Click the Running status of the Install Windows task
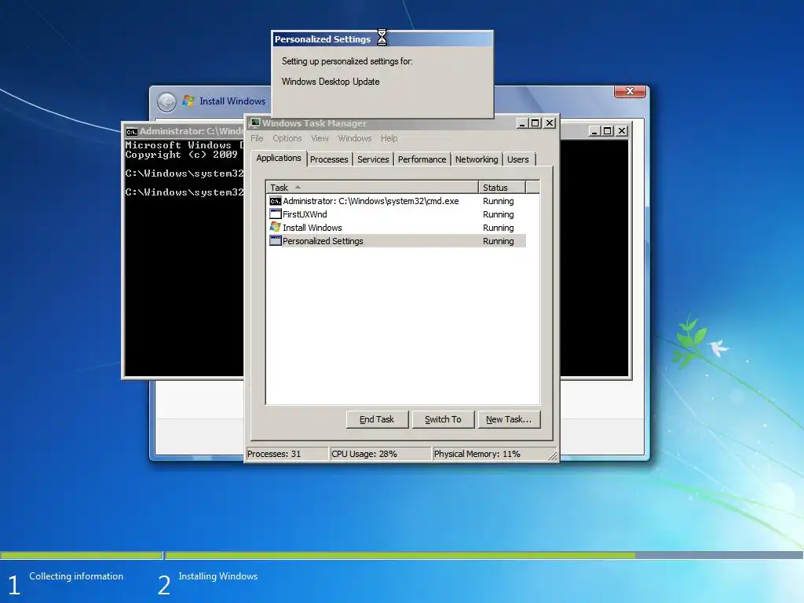 coord(498,228)
